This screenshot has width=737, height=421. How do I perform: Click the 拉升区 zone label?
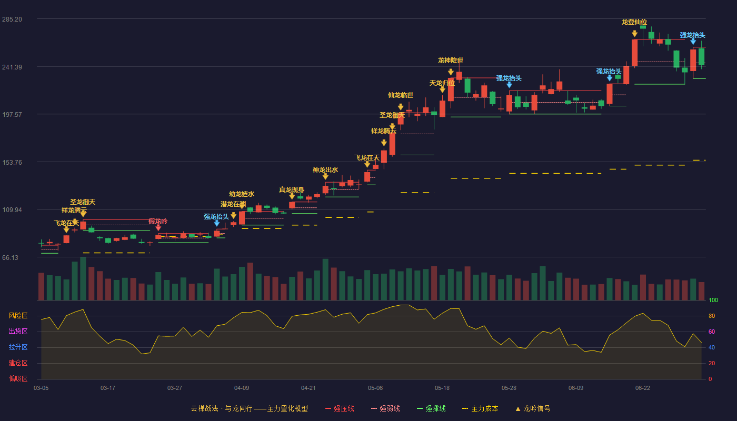click(x=18, y=347)
